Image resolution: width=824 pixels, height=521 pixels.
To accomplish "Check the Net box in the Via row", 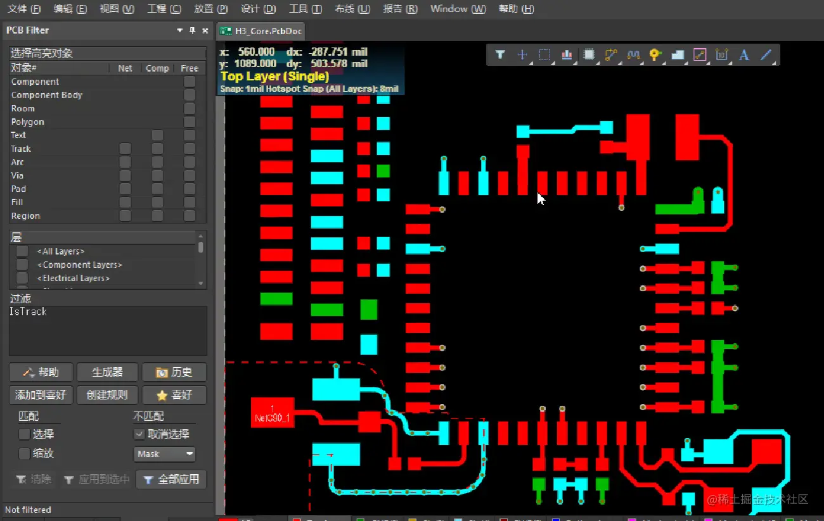I will coord(126,175).
